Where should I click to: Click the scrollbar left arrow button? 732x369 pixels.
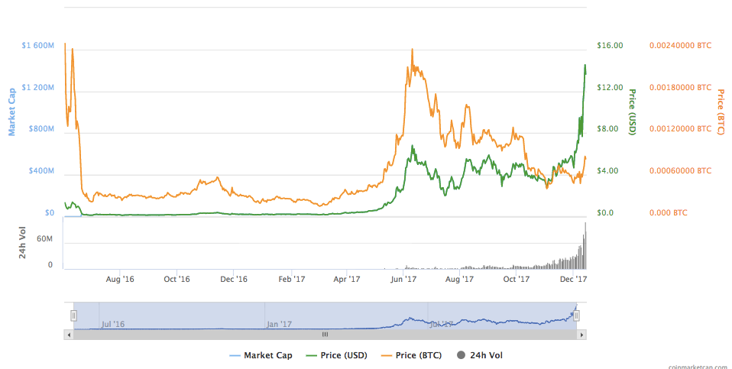[69, 335]
